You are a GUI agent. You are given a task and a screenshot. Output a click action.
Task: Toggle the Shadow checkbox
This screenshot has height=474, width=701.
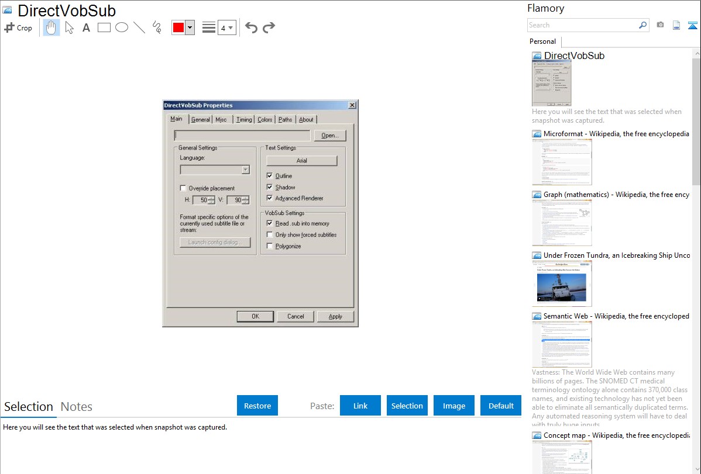pyautogui.click(x=270, y=187)
